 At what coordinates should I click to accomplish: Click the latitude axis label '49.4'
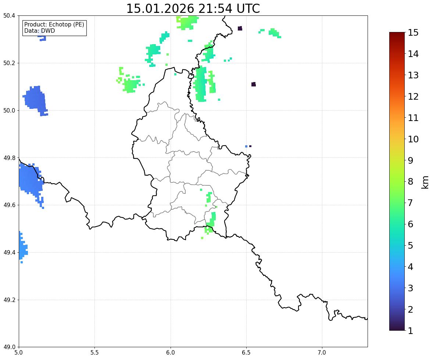[9, 253]
